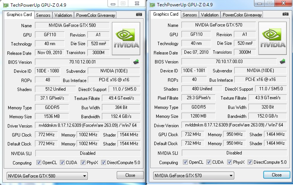The width and height of the screenshot is (293, 185).
Task: Select Graphics Card tab in GTX 570 window
Action: click(x=166, y=14)
